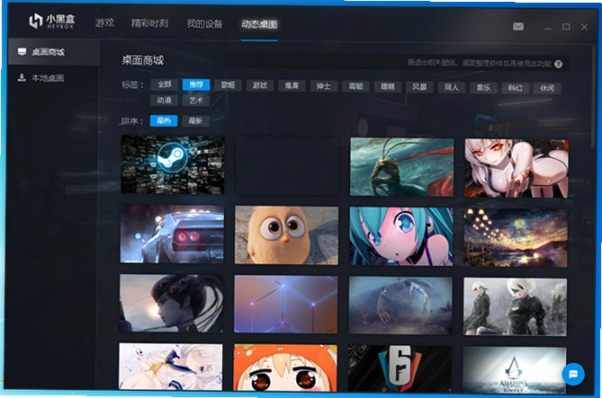Select the sports car taillights wallpaper
Image resolution: width=602 pixels, height=398 pixels.
click(x=172, y=234)
